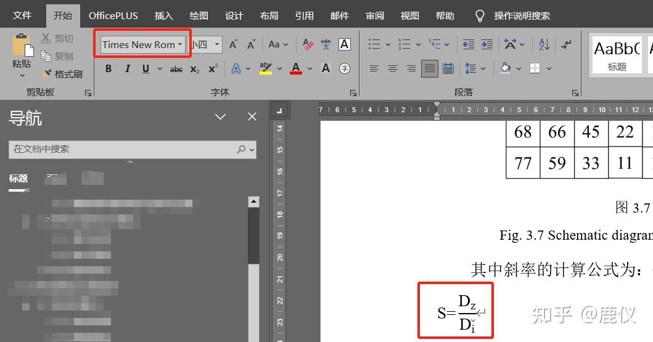The height and width of the screenshot is (342, 653).
Task: Toggle strikethrough (abc) formatting
Action: (x=176, y=69)
